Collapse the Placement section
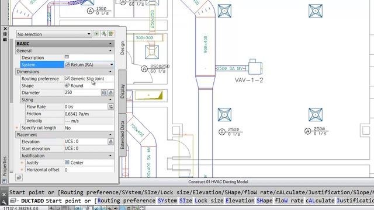 (x=110, y=135)
